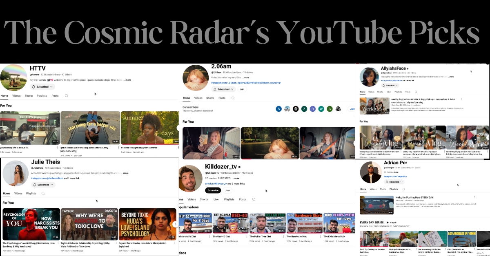Open The Marshalls Diet video thumbnail
The image size is (490, 256).
click(196, 223)
